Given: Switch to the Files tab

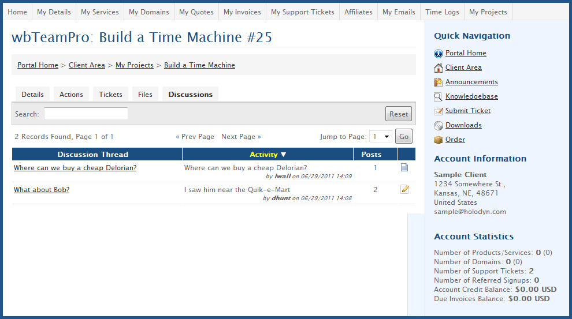Looking at the screenshot, I should pyautogui.click(x=145, y=95).
